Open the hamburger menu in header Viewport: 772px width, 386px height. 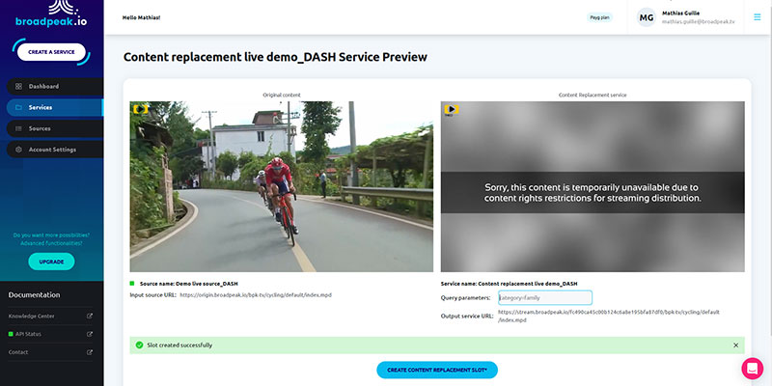tap(757, 16)
